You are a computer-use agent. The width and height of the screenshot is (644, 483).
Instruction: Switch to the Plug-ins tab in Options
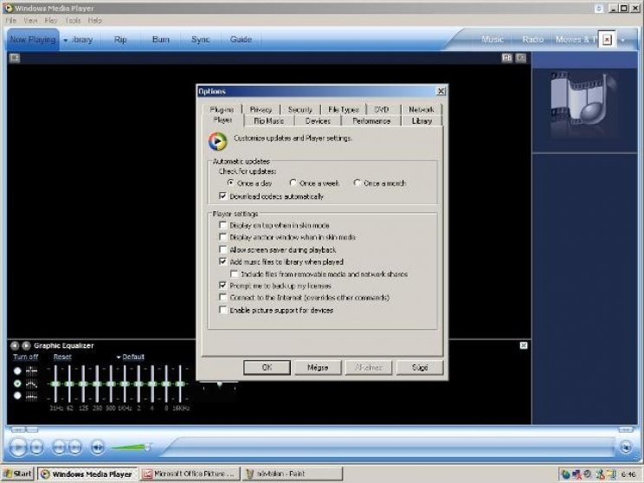point(222,110)
